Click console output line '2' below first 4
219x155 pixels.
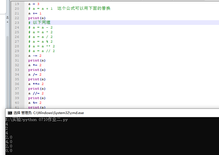click(7, 128)
